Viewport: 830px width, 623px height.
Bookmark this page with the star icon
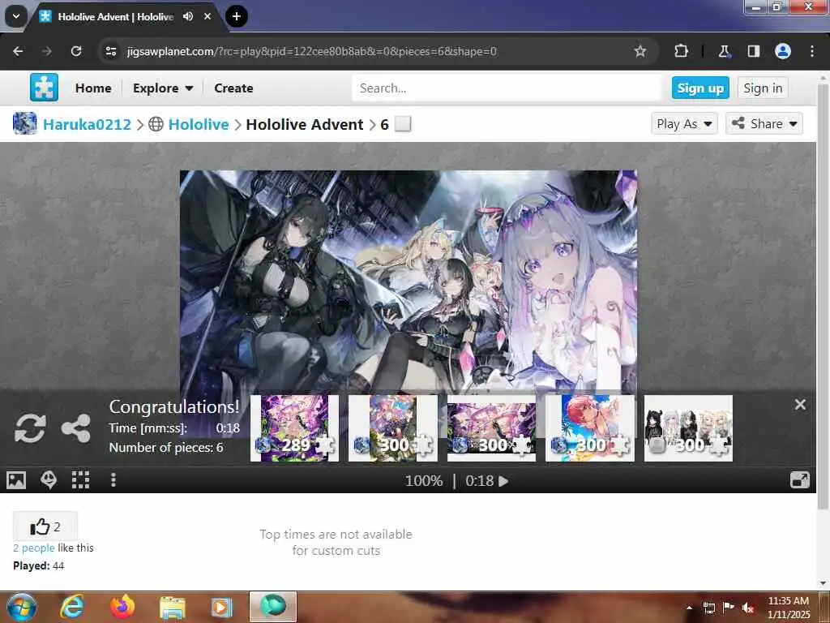[x=640, y=51]
